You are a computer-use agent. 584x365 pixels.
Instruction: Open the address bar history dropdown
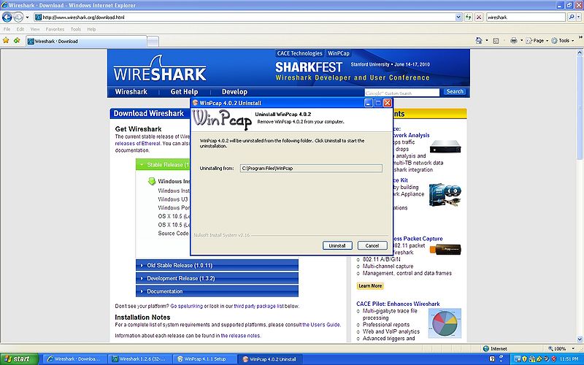tap(458, 17)
